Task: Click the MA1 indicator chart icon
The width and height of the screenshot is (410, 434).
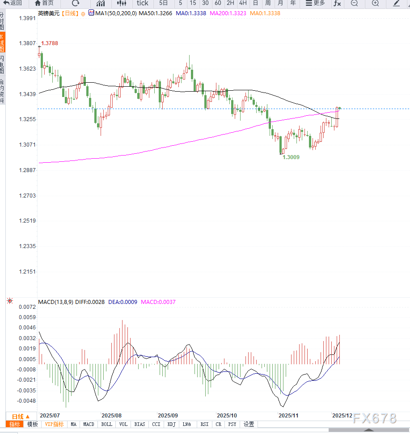Action: point(91,13)
